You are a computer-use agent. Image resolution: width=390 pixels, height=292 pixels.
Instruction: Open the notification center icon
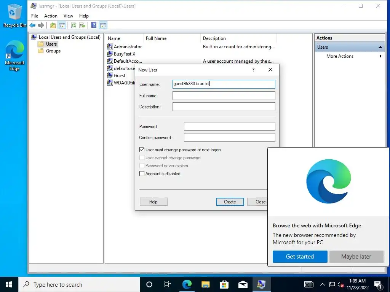(378, 285)
